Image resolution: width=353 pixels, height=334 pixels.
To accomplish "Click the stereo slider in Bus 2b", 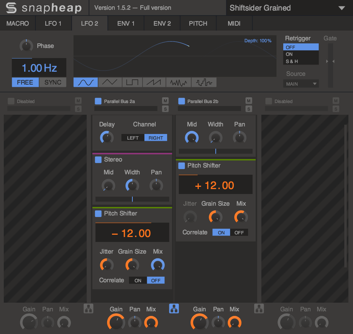I will pyautogui.click(x=215, y=151).
